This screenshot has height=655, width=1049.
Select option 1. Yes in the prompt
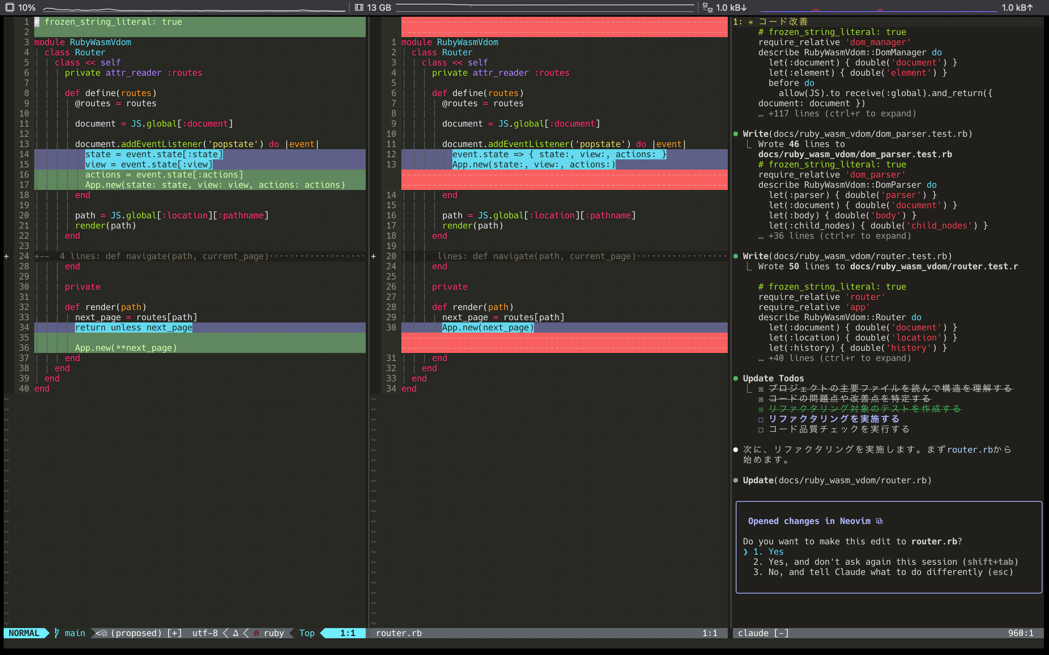(x=768, y=551)
